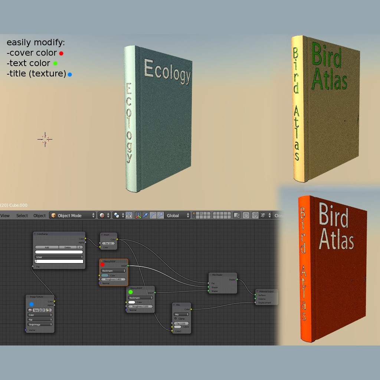Click the Fac 1.0 field in Invert node

(108, 243)
